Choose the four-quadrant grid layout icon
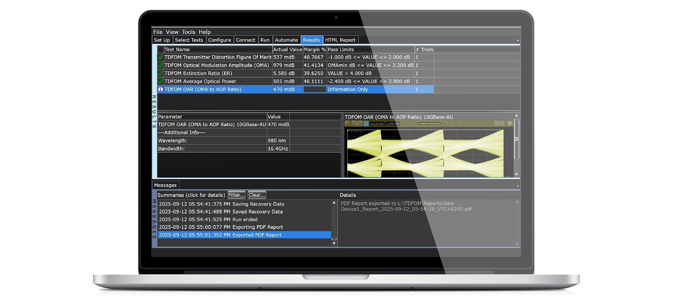The image size is (673, 303). tap(354, 124)
